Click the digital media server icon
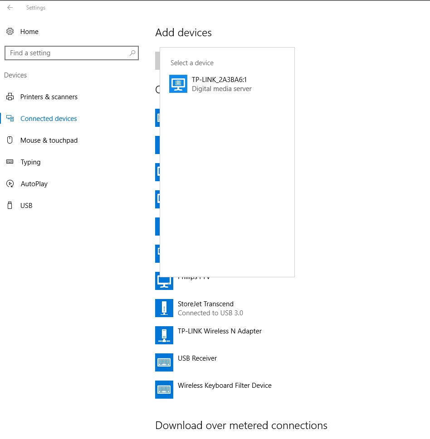The image size is (430, 439). [178, 84]
